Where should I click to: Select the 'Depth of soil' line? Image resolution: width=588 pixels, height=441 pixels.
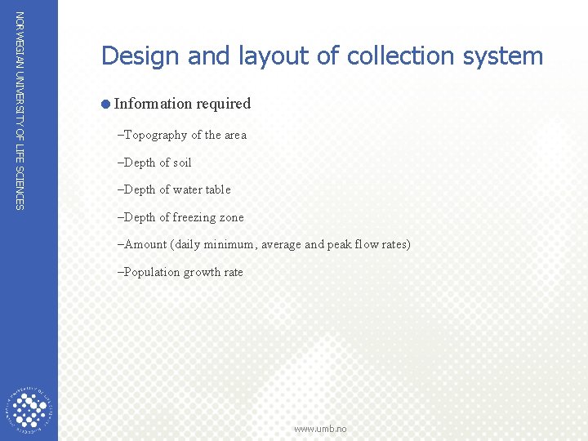pos(154,163)
